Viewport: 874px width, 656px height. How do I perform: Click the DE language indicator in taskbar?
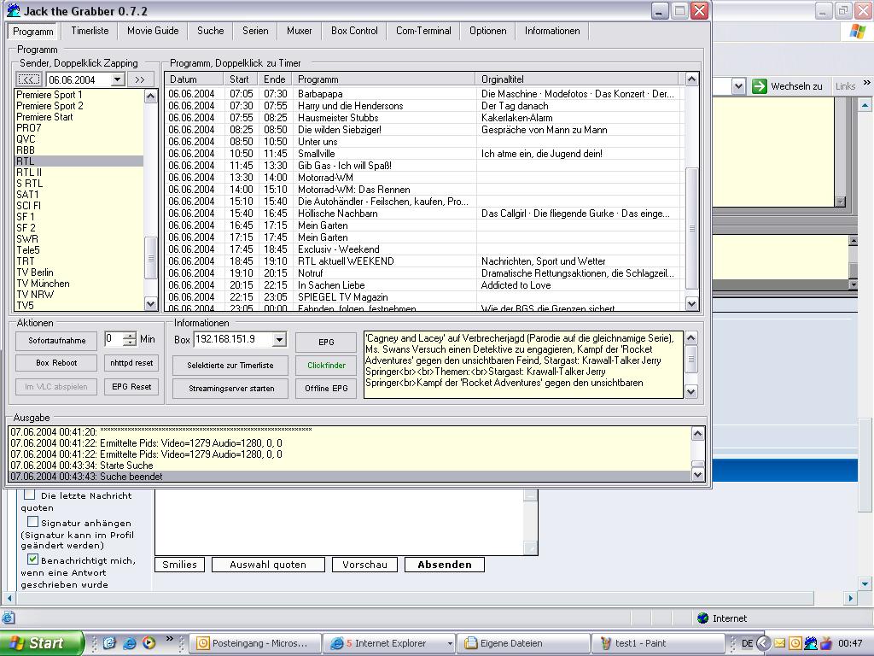(747, 643)
